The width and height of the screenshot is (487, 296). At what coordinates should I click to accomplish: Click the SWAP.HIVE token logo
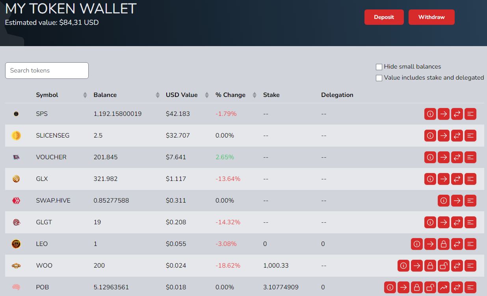click(x=16, y=201)
